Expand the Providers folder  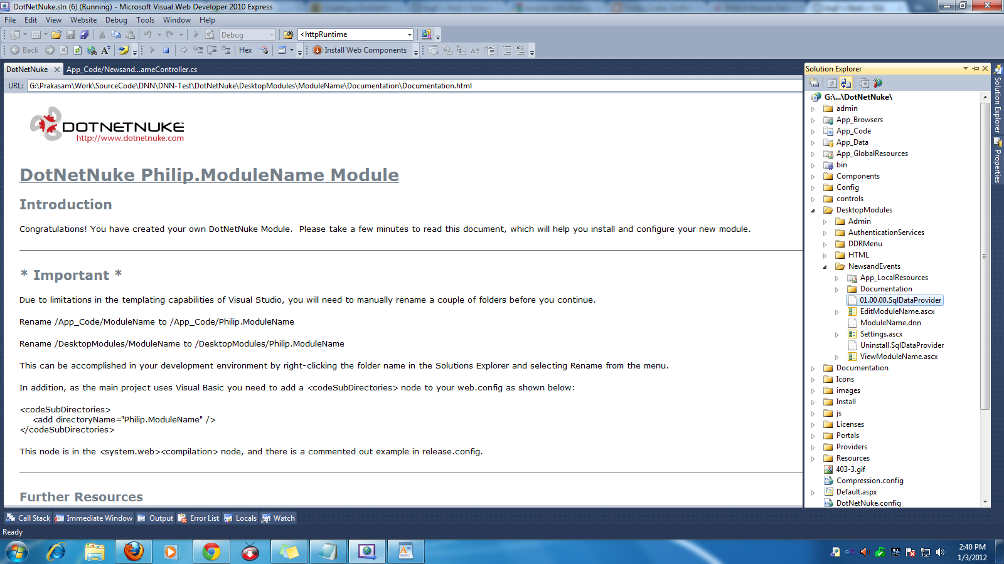[x=813, y=447]
